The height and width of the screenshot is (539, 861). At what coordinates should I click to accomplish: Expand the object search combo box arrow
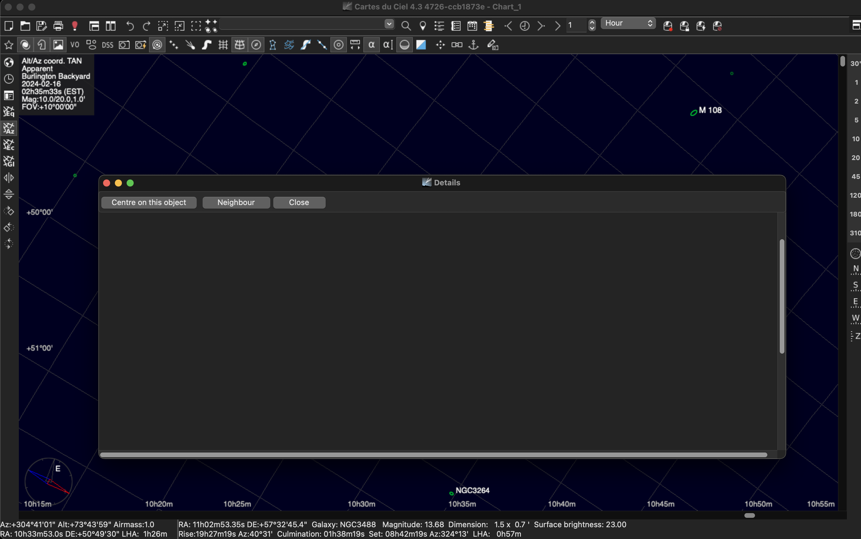(389, 24)
